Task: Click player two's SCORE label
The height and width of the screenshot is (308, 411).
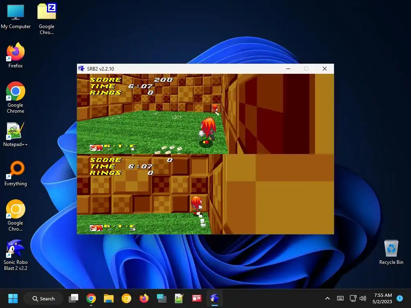Action: [106, 160]
